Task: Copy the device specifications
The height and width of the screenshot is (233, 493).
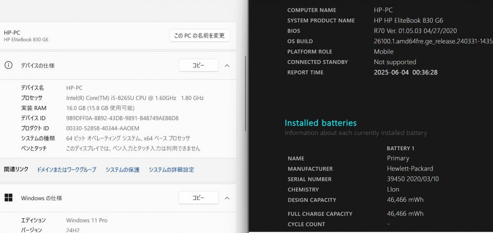Action: (x=198, y=66)
